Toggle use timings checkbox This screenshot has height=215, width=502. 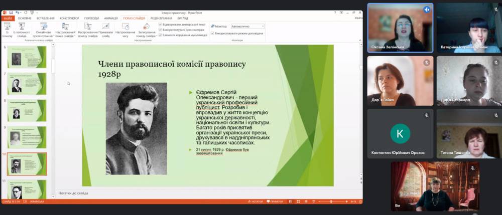(x=160, y=30)
